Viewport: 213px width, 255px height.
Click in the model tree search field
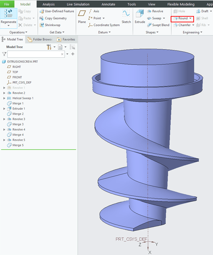click(33, 54)
